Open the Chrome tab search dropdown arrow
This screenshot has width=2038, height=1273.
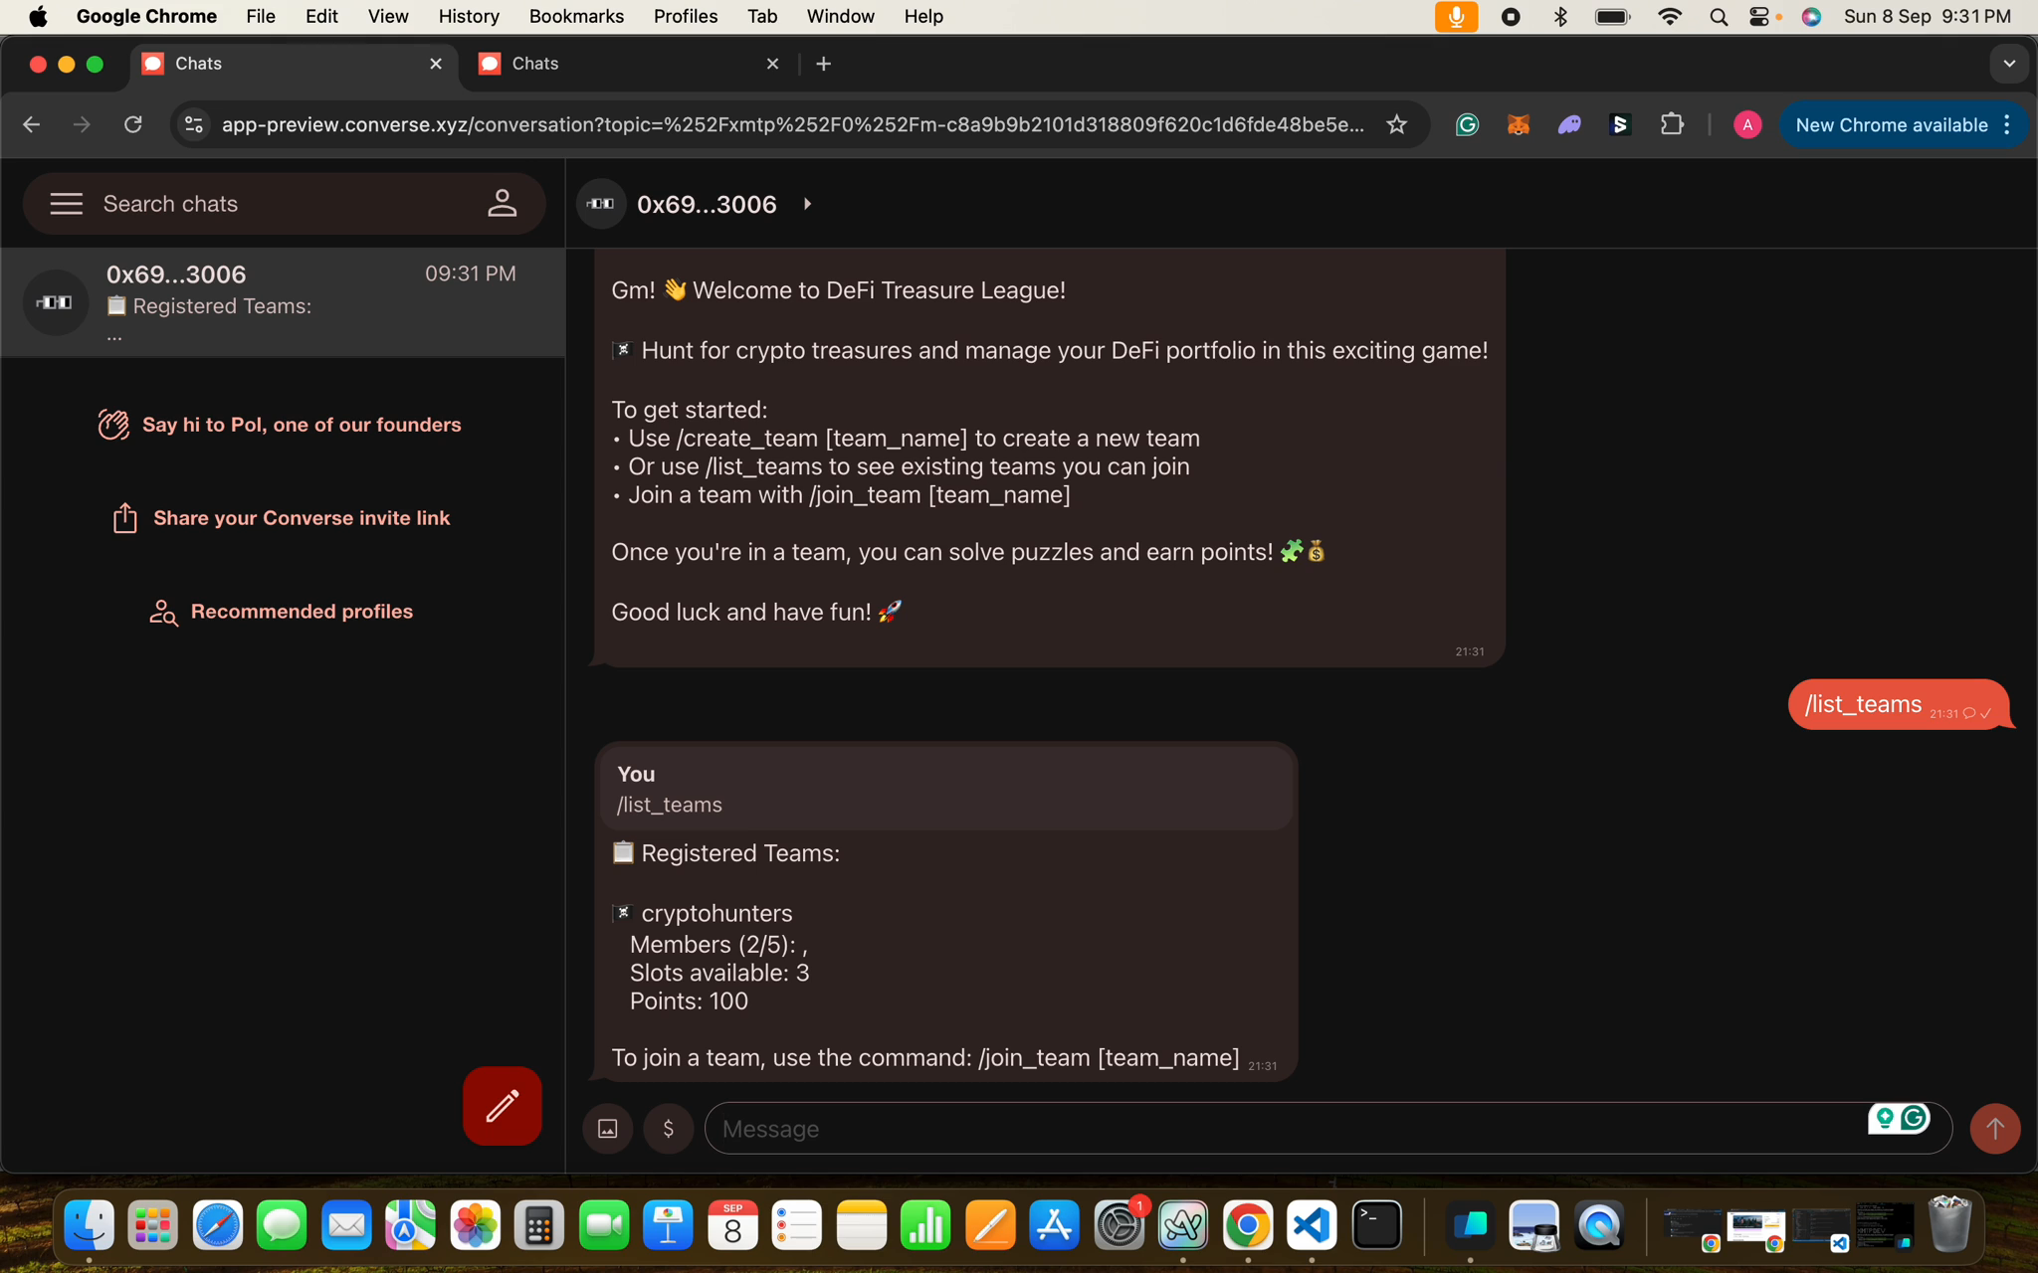click(2009, 64)
